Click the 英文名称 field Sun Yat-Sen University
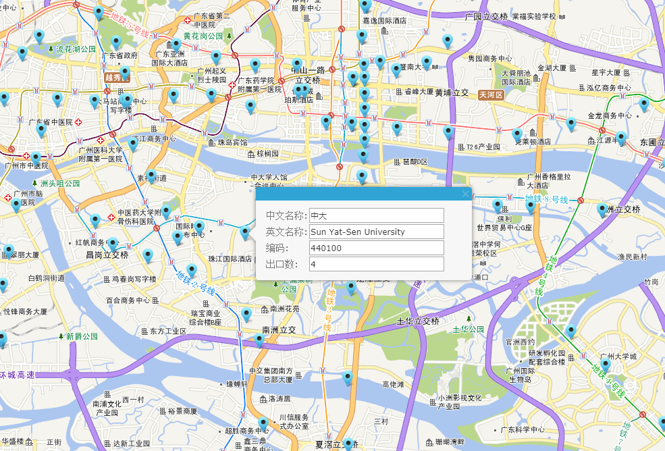Image resolution: width=665 pixels, height=451 pixels. tap(377, 232)
